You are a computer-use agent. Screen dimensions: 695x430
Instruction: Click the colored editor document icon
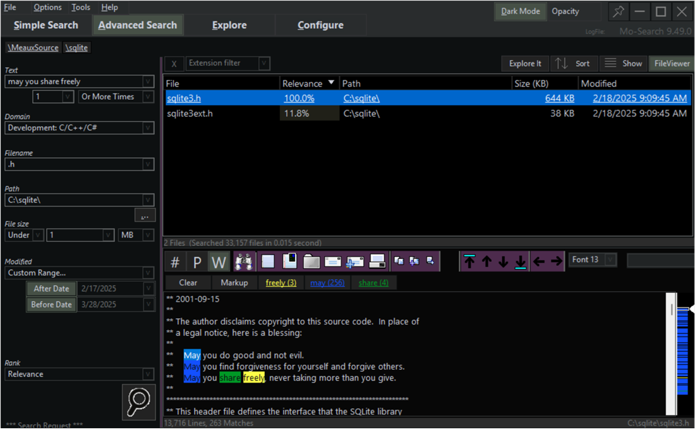[290, 261]
